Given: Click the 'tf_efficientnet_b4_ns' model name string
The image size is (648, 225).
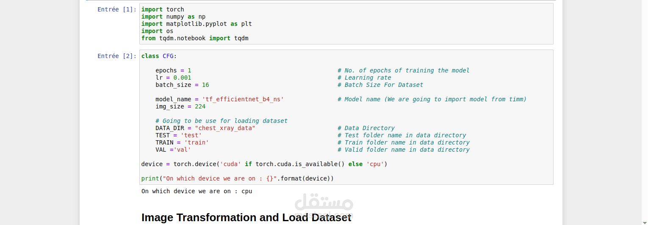Looking at the screenshot, I should [243, 99].
